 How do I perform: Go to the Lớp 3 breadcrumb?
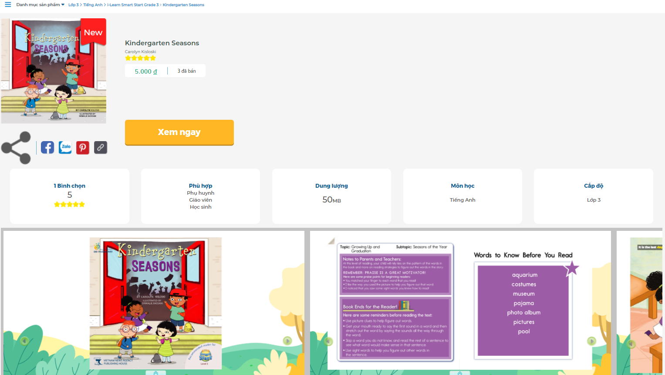pyautogui.click(x=73, y=5)
